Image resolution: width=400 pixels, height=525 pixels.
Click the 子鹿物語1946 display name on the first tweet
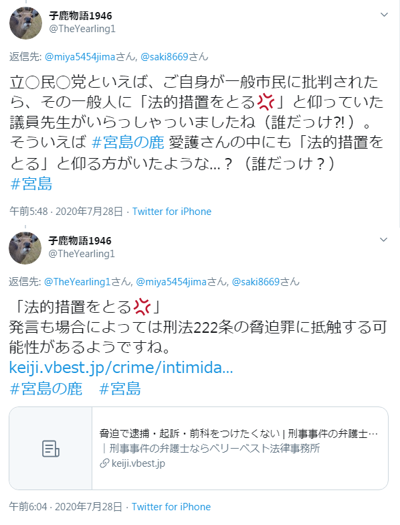(80, 16)
